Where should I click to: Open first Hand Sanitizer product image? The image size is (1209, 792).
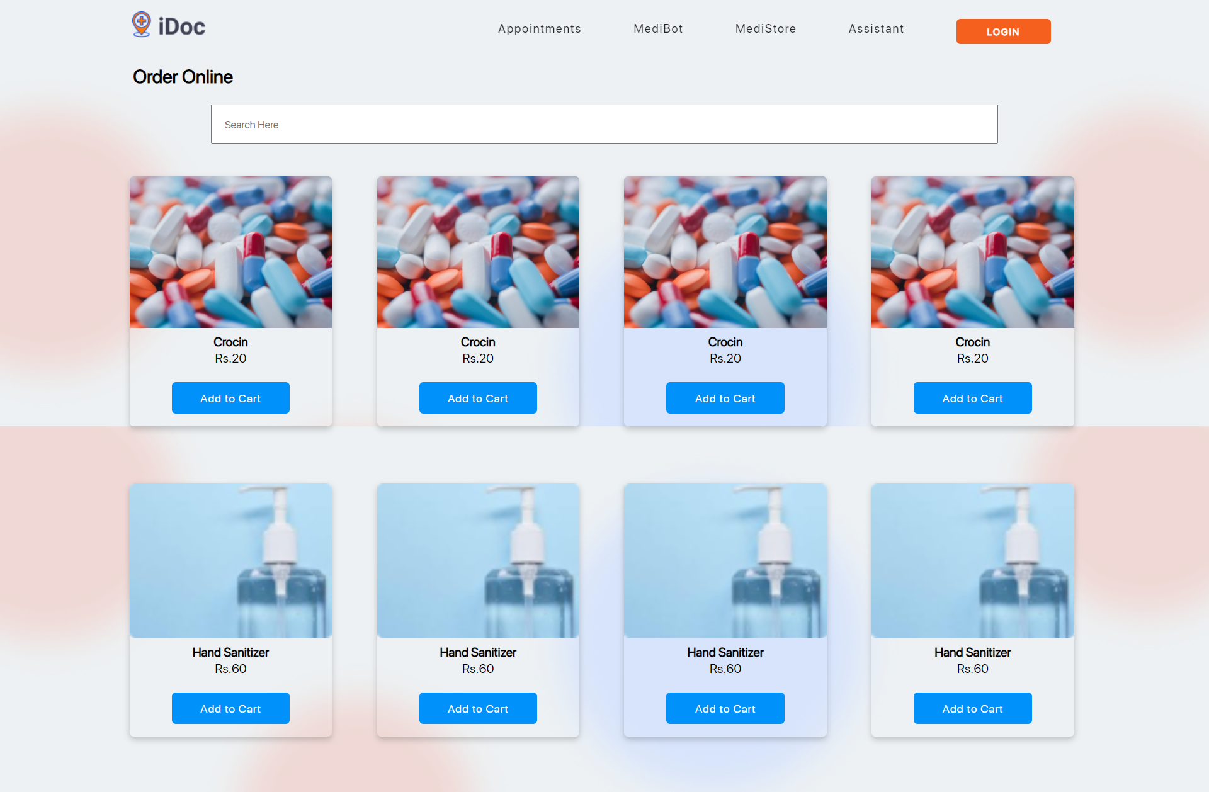230,560
